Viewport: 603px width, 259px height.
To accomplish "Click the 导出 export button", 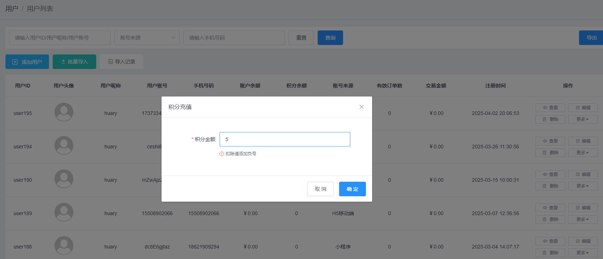I will coord(591,38).
